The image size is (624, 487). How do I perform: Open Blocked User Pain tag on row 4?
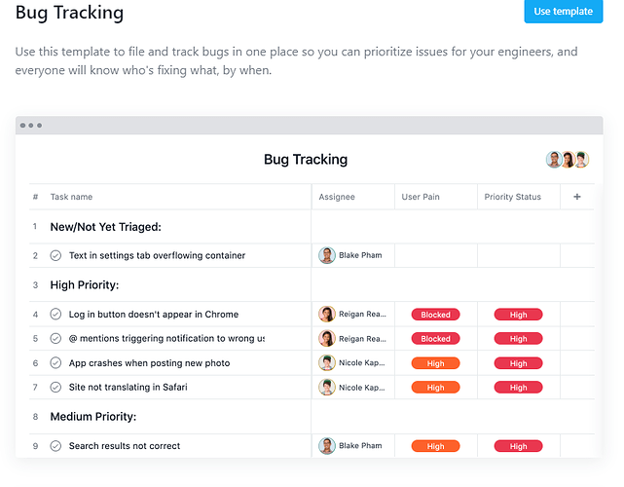[x=435, y=315]
